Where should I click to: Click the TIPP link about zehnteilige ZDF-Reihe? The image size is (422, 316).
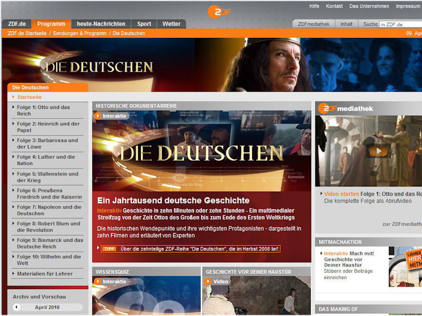point(190,249)
